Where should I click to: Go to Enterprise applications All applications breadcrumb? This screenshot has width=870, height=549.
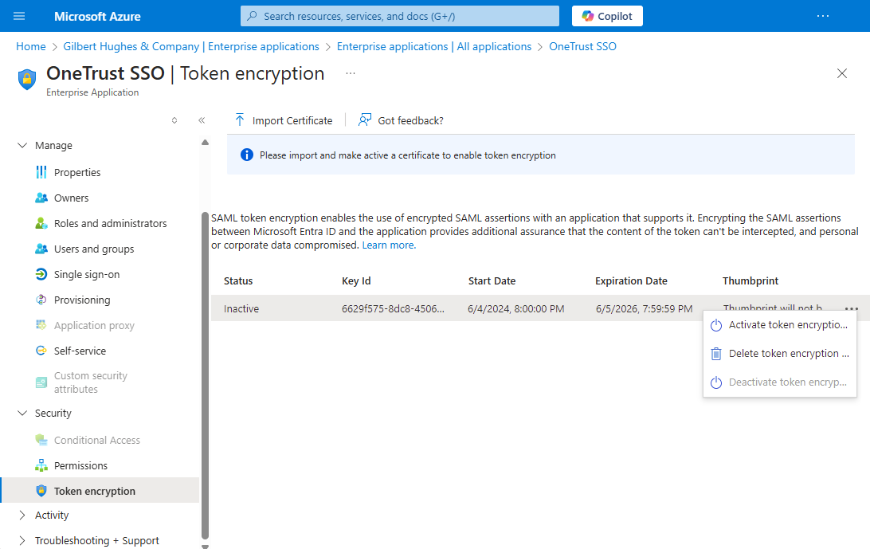433,47
